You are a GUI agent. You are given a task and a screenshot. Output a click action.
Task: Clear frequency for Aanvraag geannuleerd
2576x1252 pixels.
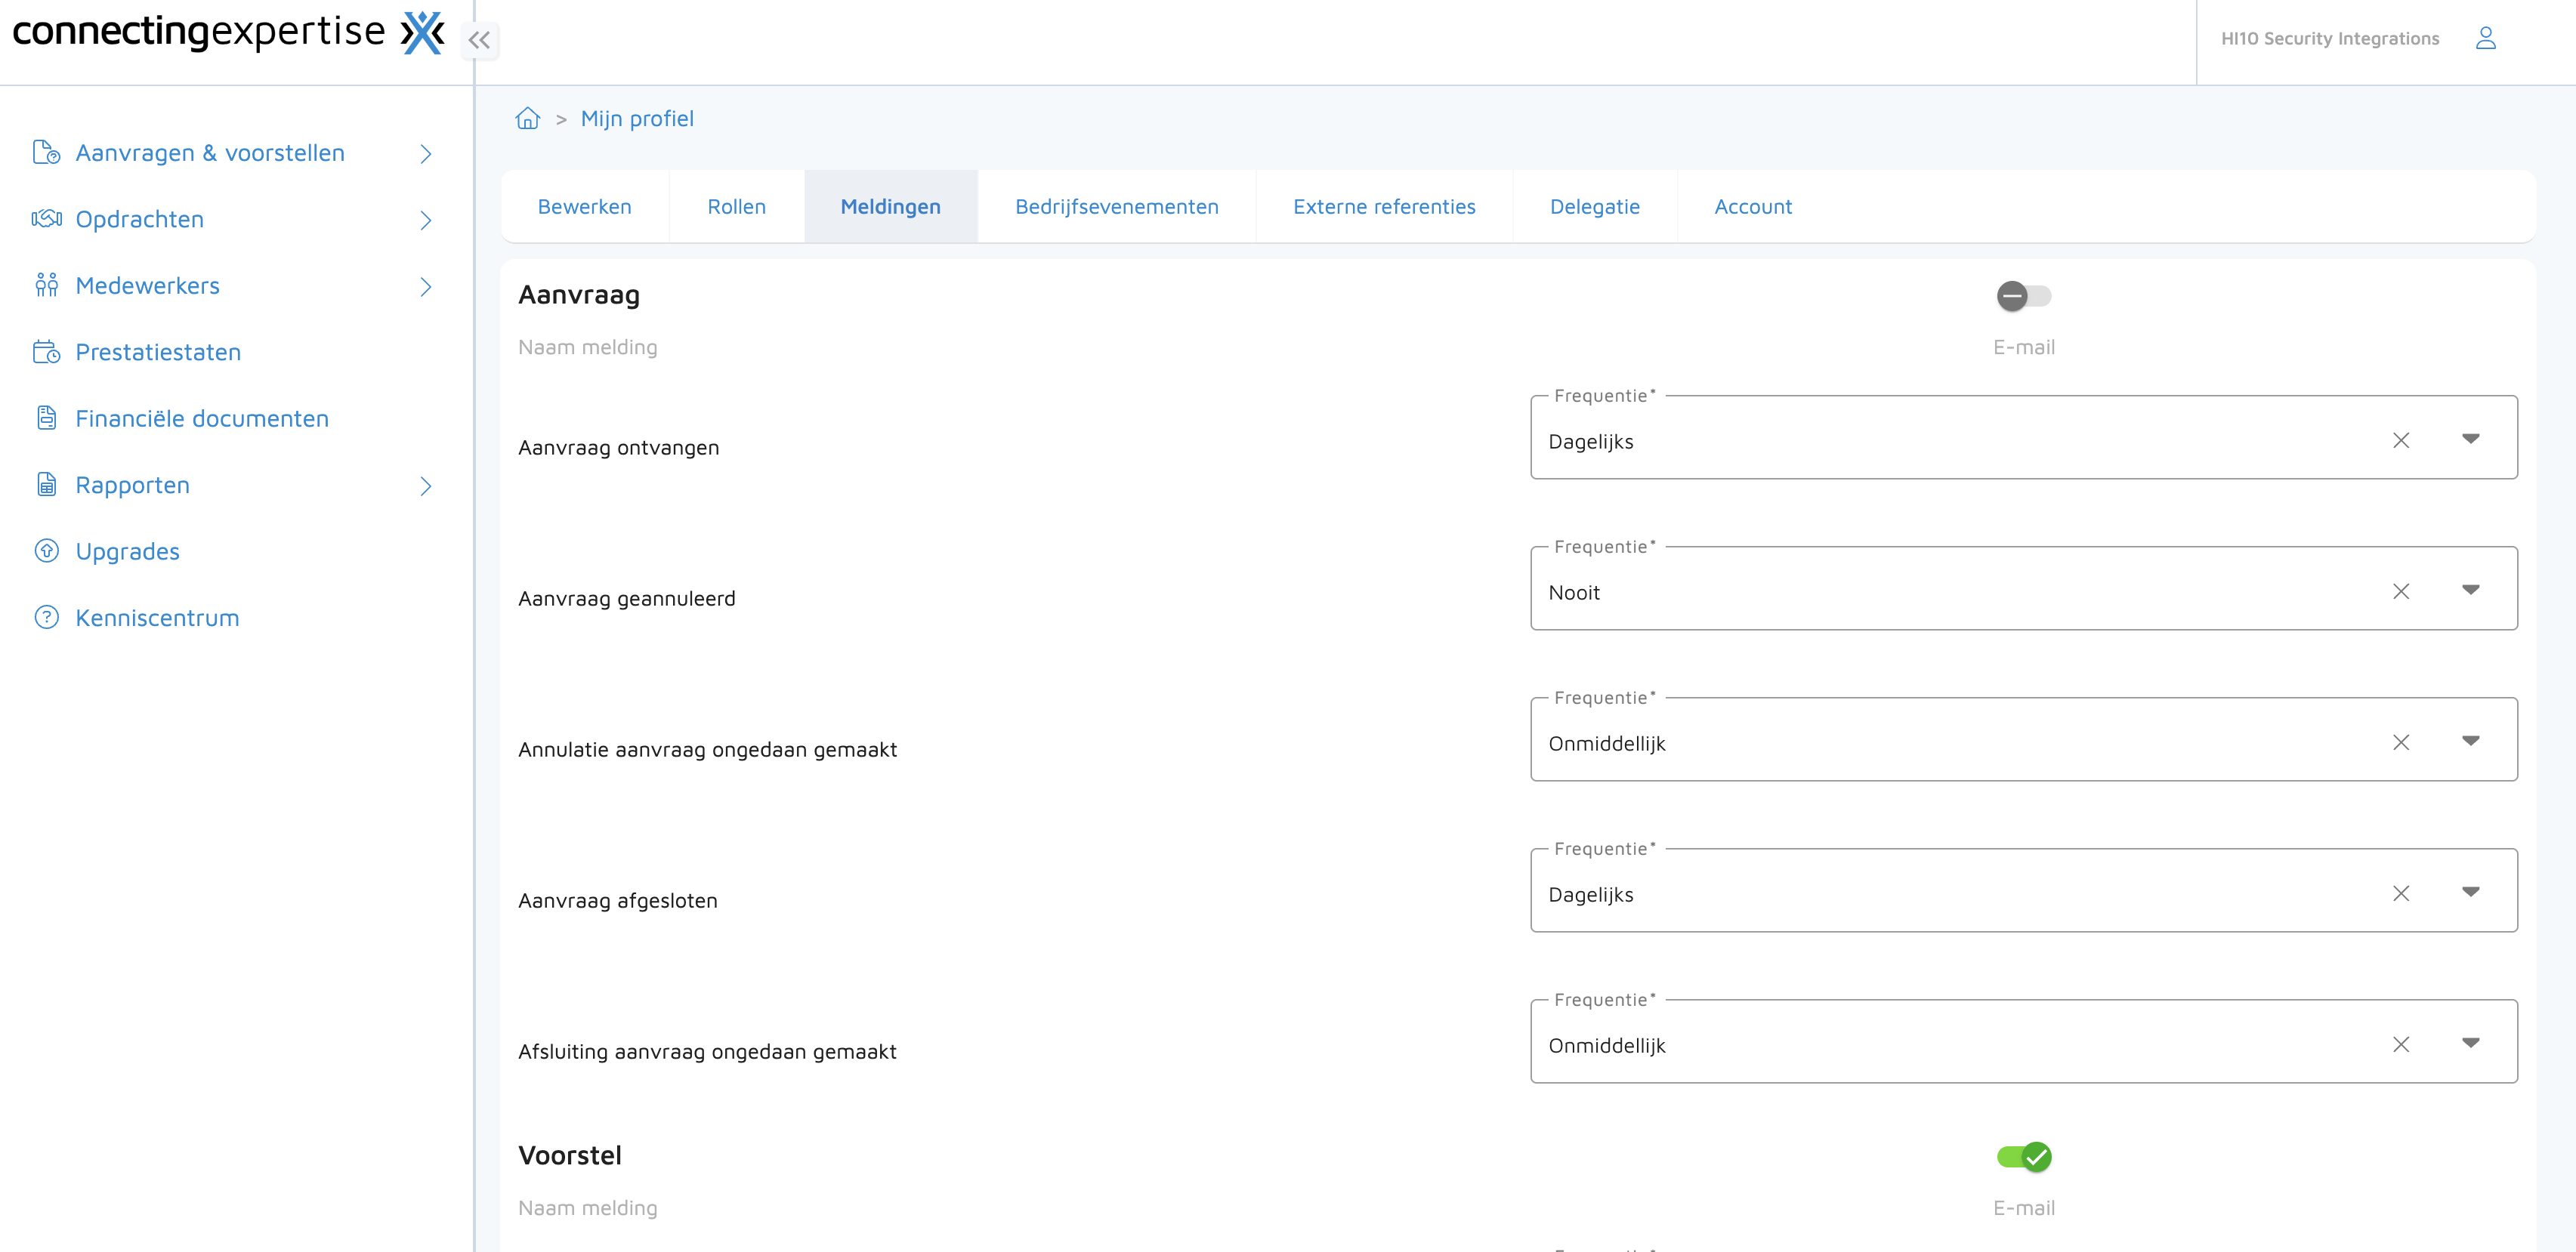tap(2401, 591)
